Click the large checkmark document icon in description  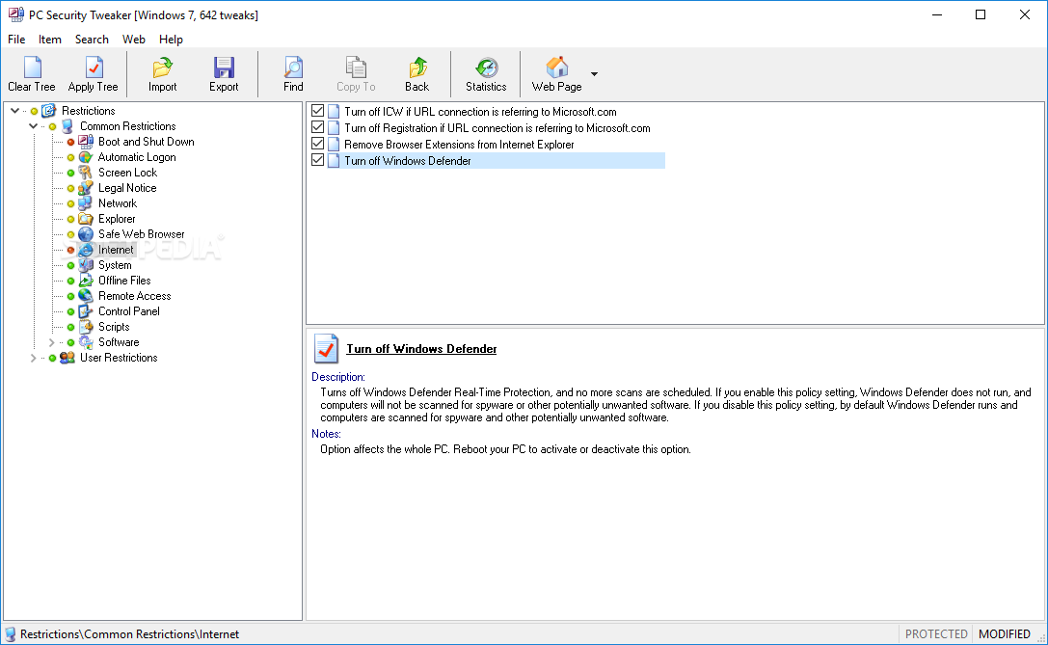pos(326,348)
